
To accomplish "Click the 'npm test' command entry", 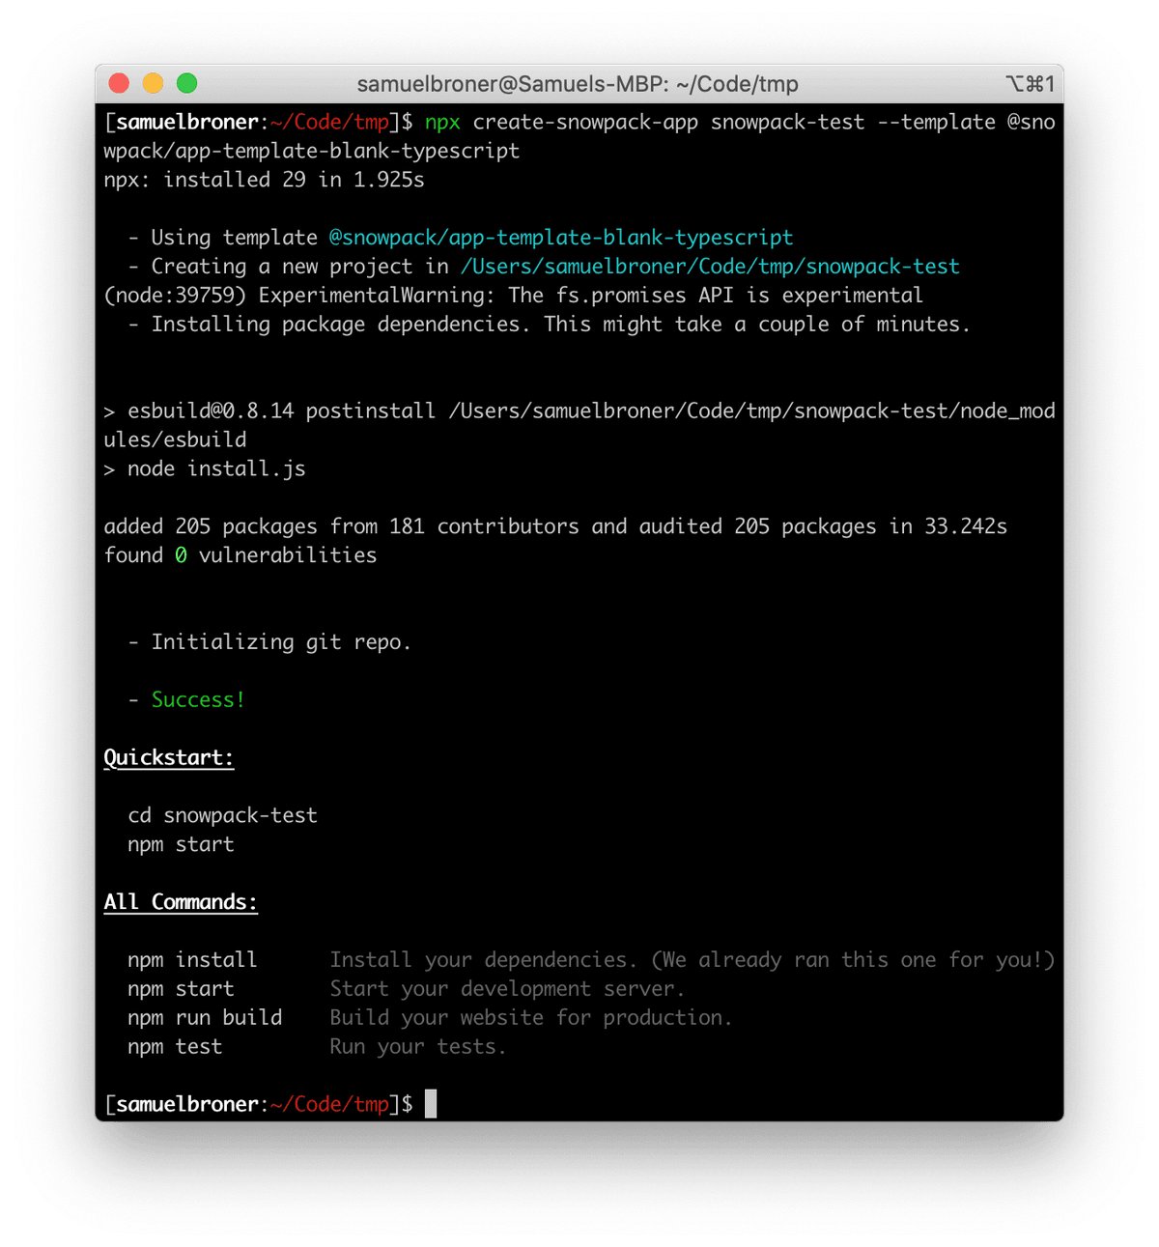I will click(175, 1047).
